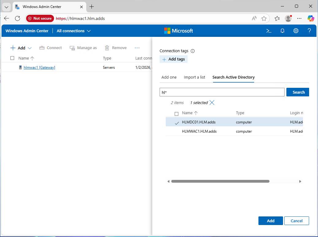Switch to the Add one tab
Viewport: 318px width, 237px height.
pyautogui.click(x=169, y=77)
